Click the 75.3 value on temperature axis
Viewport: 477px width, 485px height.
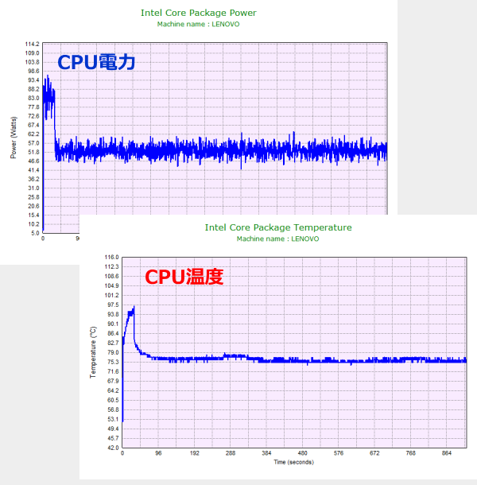[x=113, y=362]
